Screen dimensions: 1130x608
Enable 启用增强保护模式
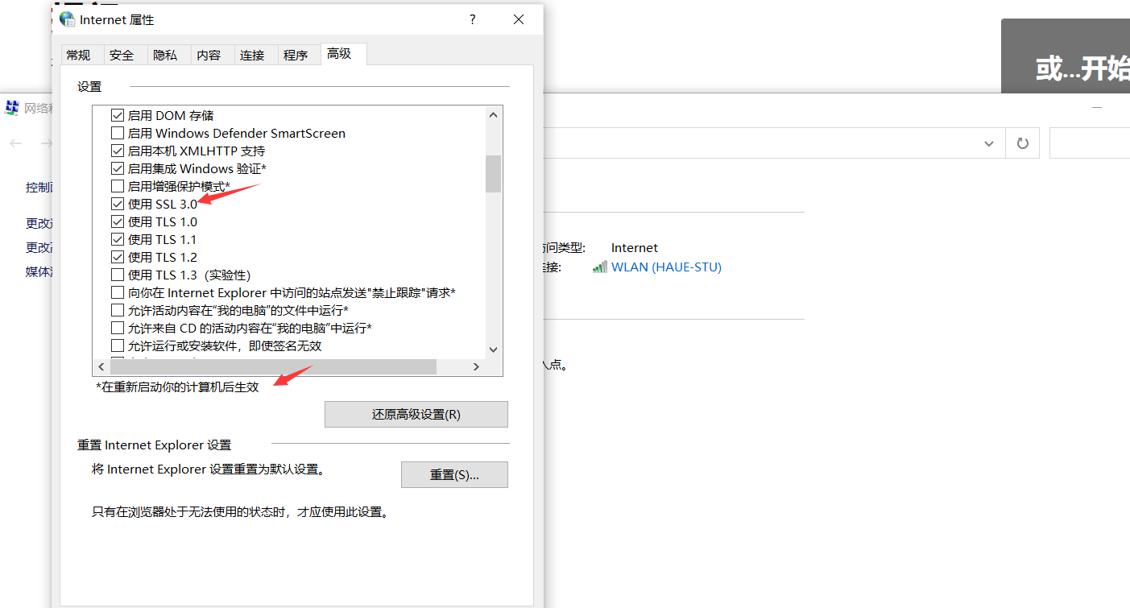[x=118, y=185]
